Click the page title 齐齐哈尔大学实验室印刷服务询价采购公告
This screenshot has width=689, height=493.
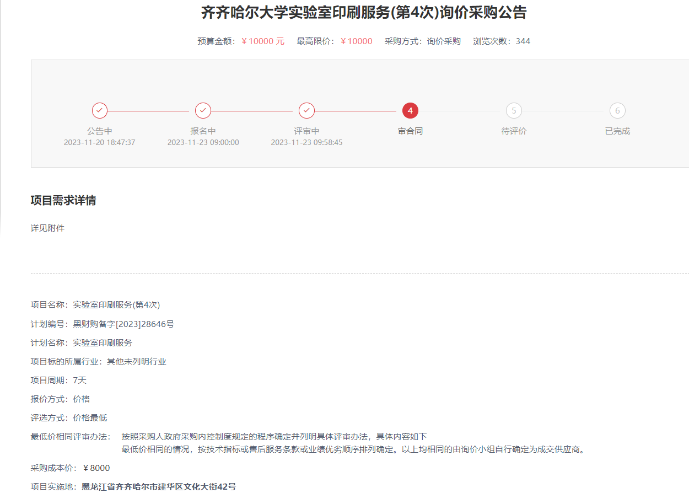[x=364, y=13]
